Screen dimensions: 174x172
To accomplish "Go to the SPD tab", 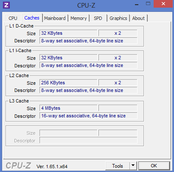I will (x=98, y=18).
